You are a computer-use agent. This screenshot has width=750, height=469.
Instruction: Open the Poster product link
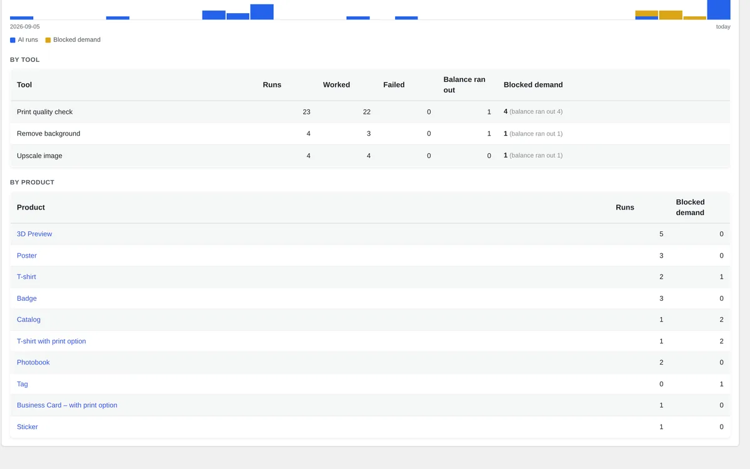[27, 255]
